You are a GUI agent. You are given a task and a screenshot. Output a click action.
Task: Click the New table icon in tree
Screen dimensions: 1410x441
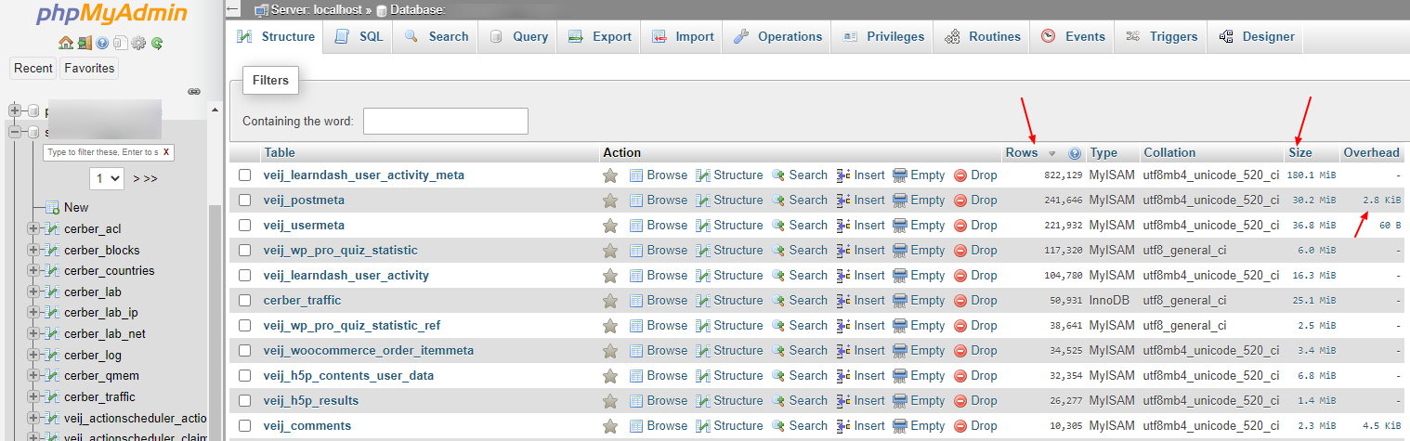53,207
